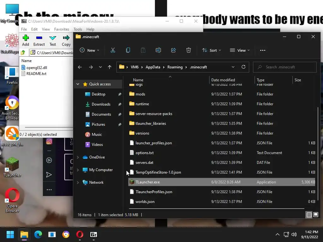Switch to large icons view in status bar

pyautogui.click(x=315, y=215)
